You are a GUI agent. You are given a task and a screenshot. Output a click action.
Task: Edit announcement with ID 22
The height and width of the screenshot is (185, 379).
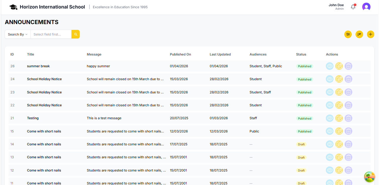click(x=339, y=105)
